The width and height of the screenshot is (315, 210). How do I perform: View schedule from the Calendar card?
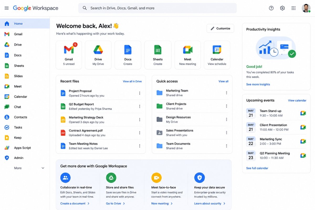(x=217, y=55)
